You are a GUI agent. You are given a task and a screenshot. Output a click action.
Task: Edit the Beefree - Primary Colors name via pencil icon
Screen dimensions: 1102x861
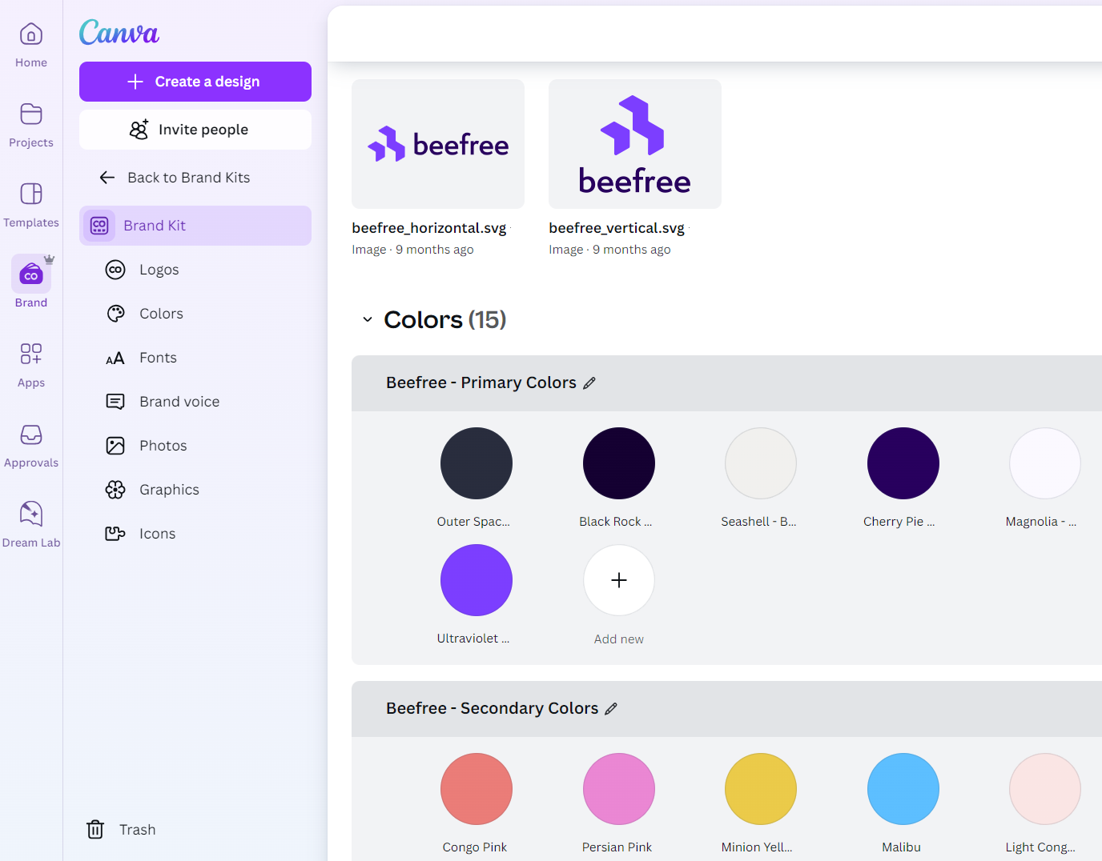point(589,383)
